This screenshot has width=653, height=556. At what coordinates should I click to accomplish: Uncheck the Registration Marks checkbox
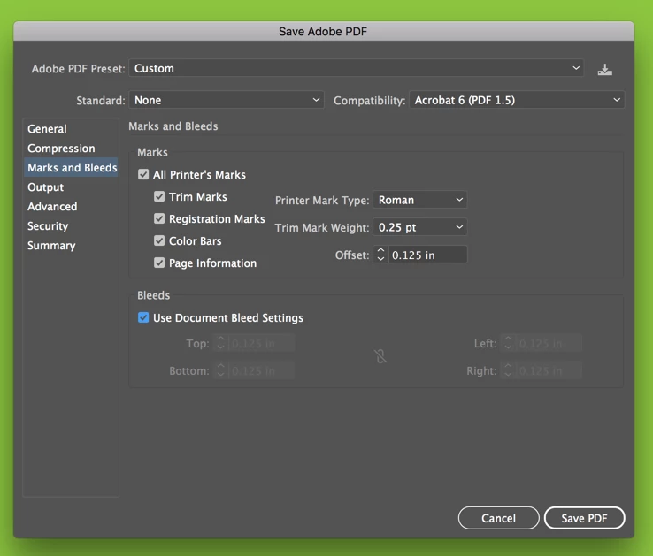159,218
